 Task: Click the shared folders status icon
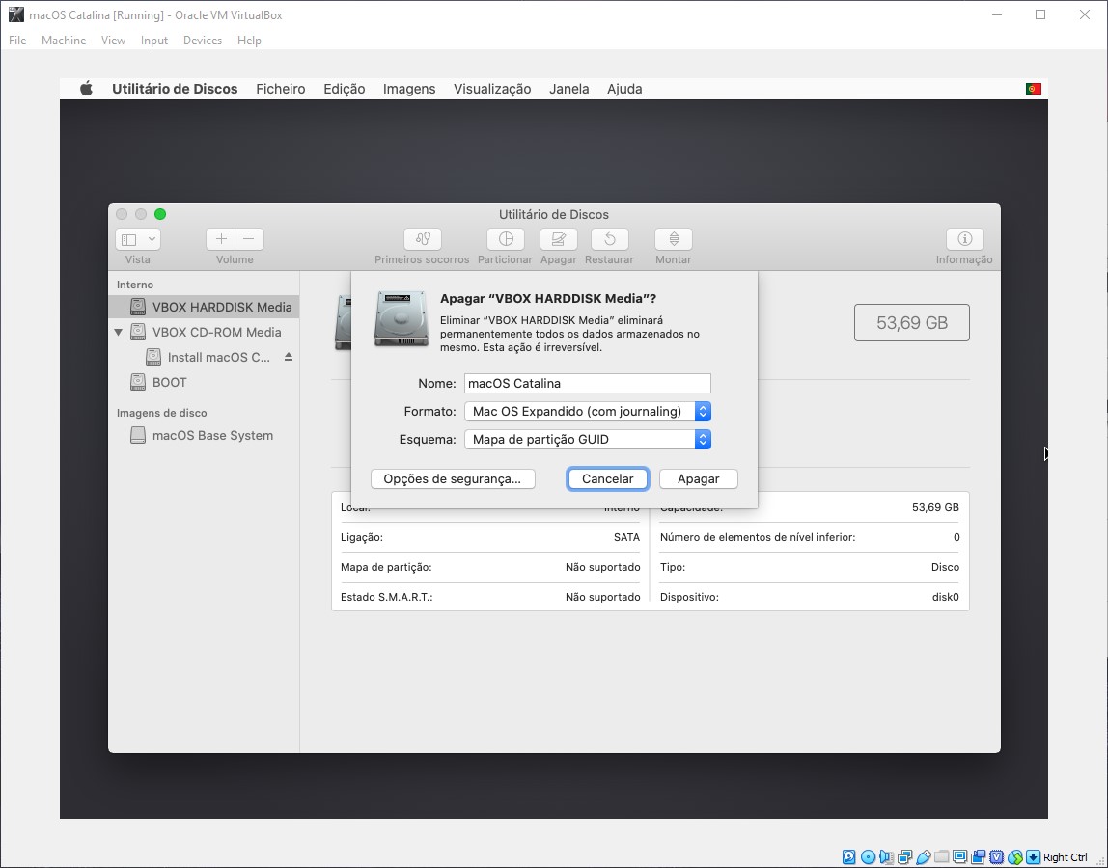(x=941, y=857)
